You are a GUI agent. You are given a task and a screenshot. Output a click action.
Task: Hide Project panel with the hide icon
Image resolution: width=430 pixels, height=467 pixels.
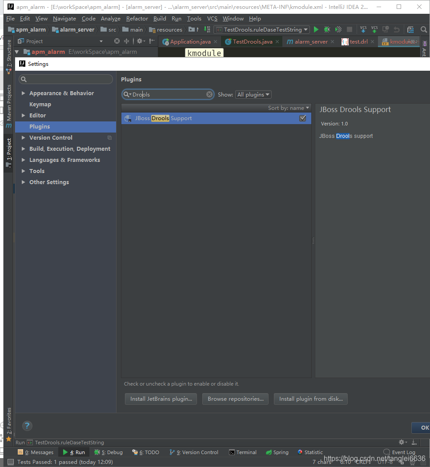click(152, 41)
